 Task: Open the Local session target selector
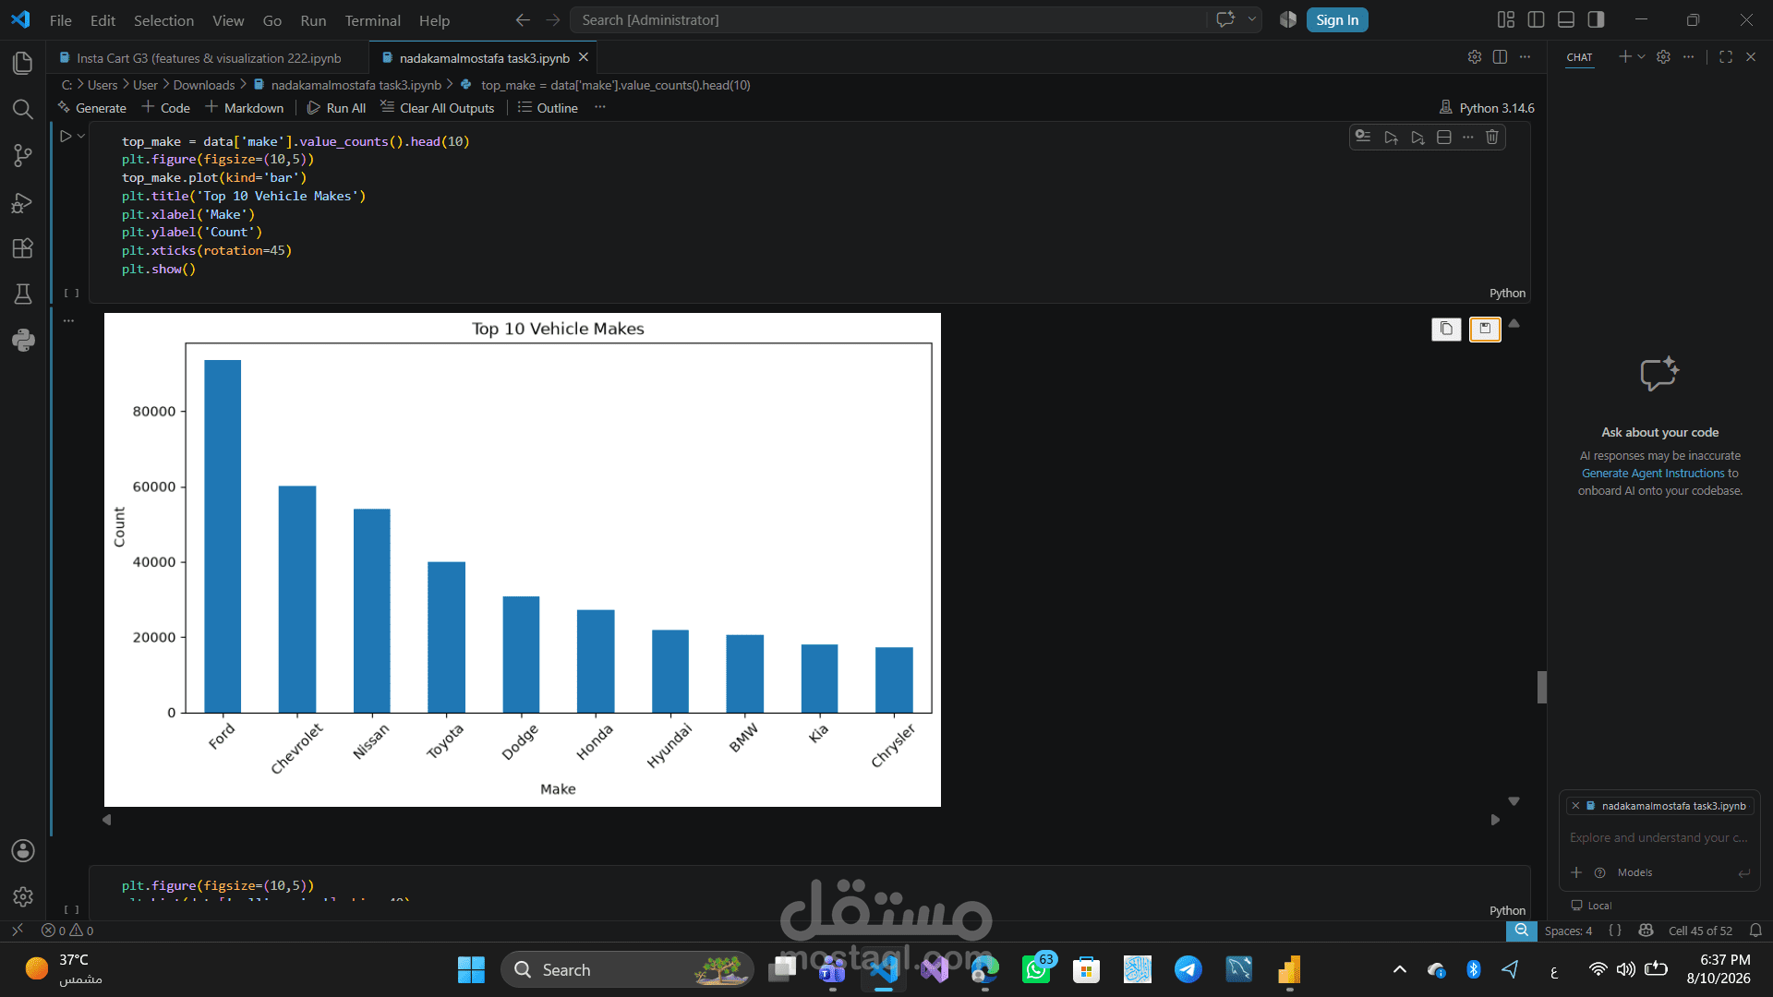pos(1591,906)
